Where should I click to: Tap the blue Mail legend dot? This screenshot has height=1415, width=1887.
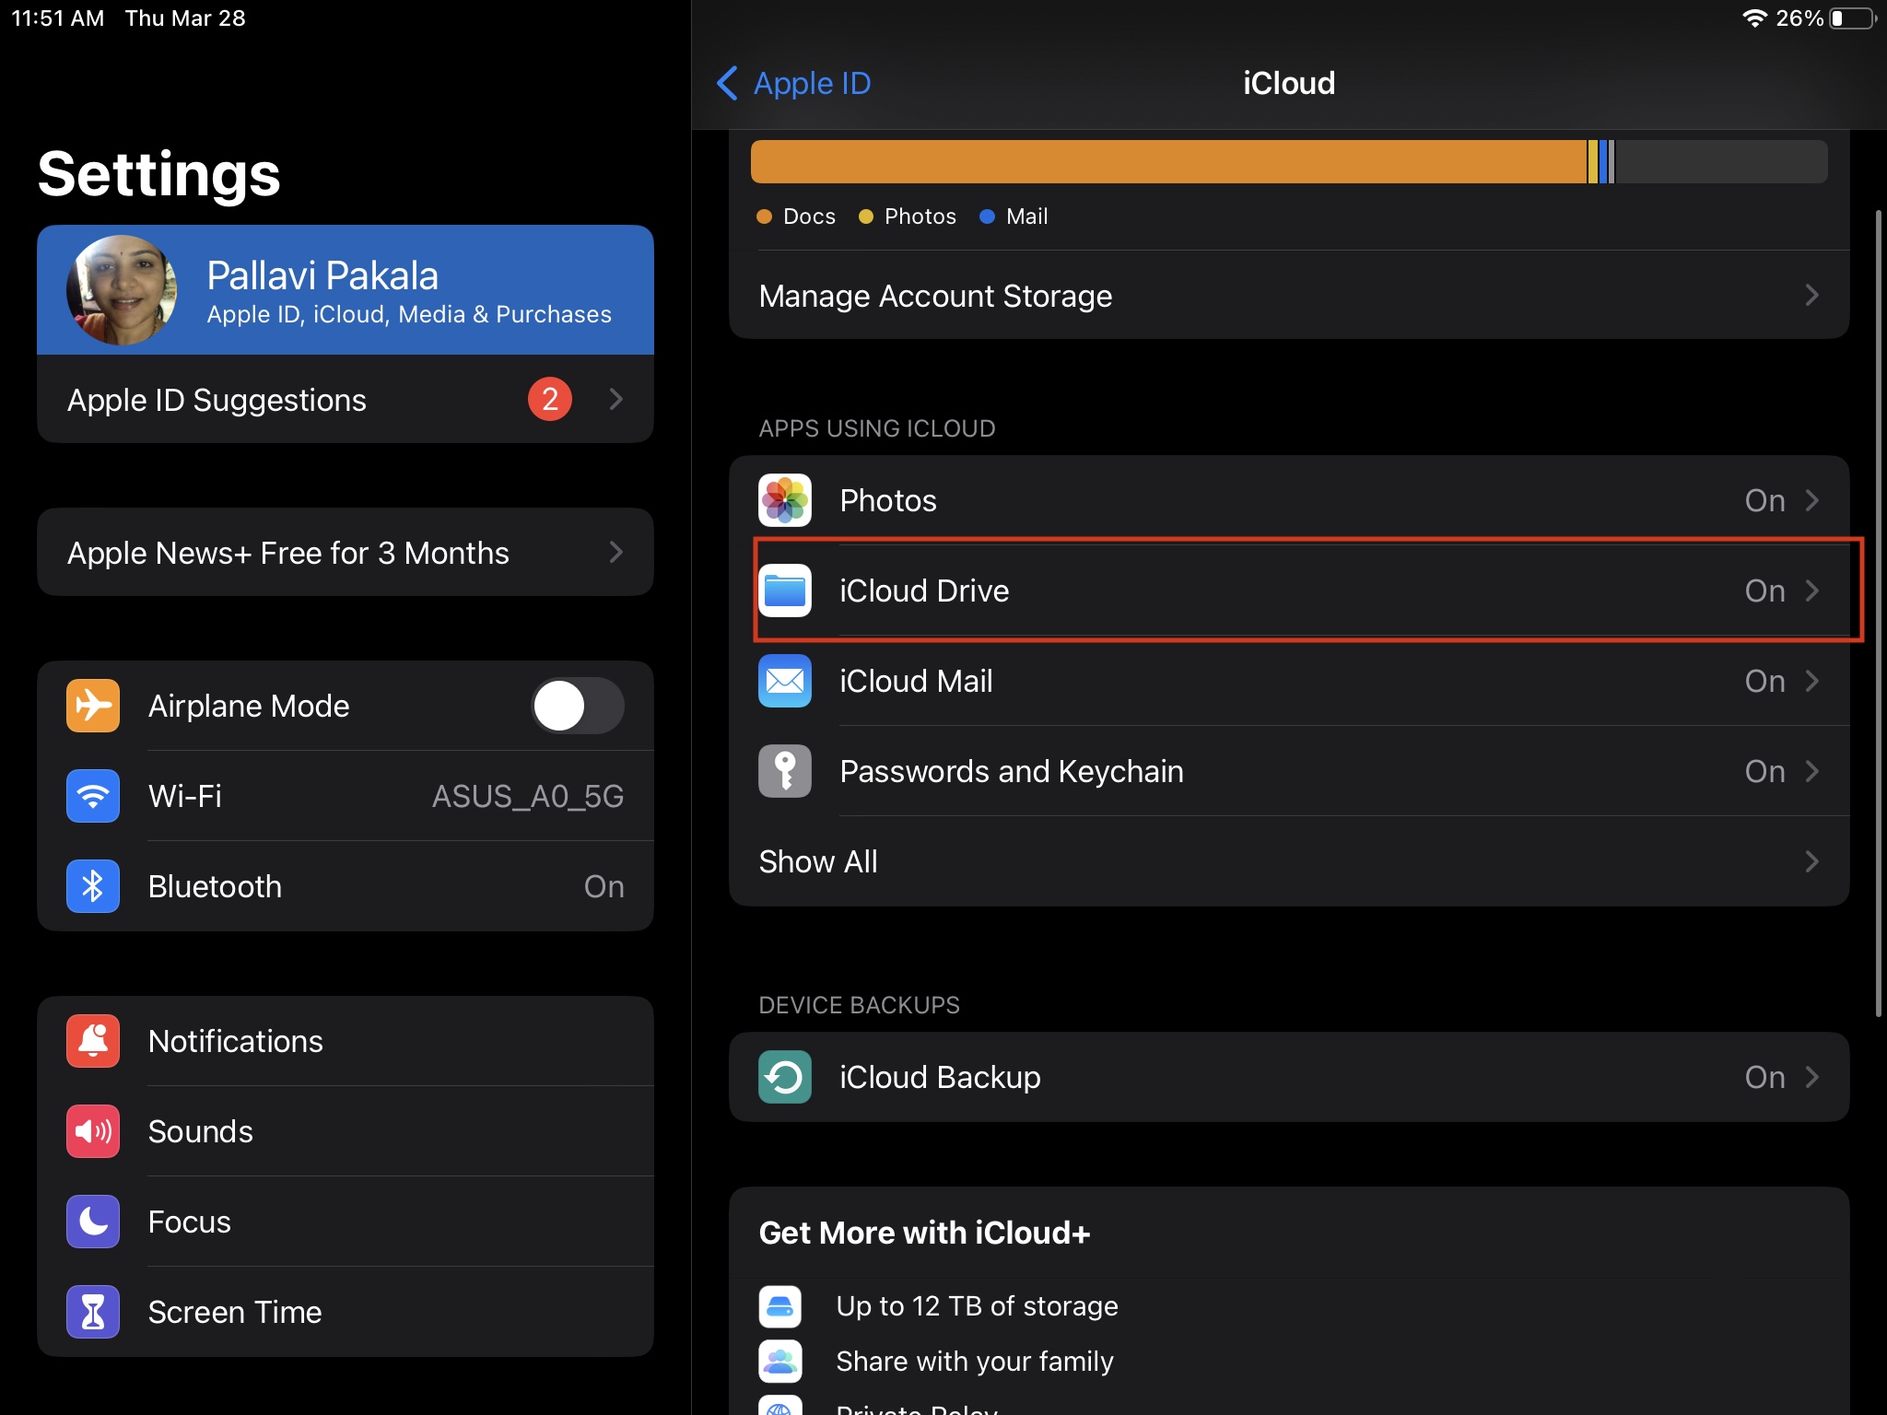pyautogui.click(x=987, y=216)
